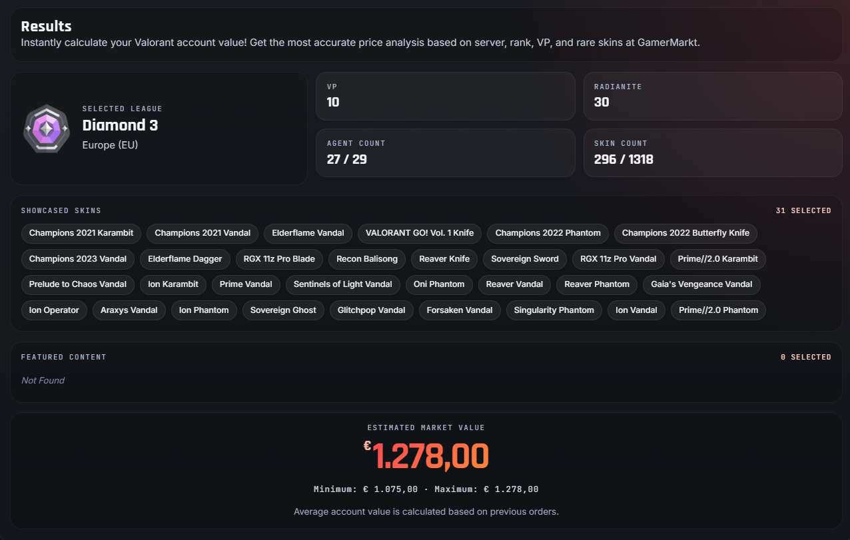Click the 31 SELECTED counter
Image resolution: width=850 pixels, height=540 pixels.
(x=803, y=210)
